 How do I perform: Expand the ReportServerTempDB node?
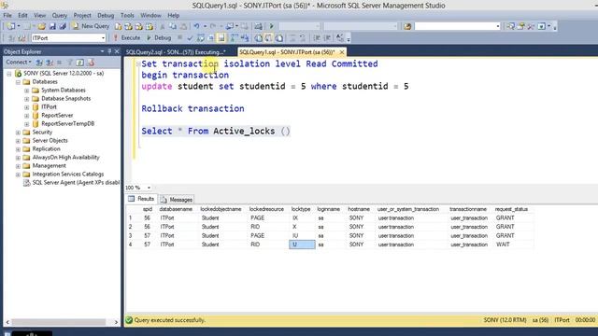pos(27,124)
